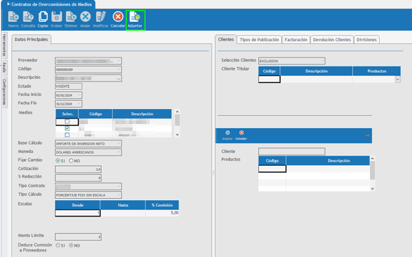
Task: Open the Devolución Clientes tab
Action: pyautogui.click(x=332, y=40)
